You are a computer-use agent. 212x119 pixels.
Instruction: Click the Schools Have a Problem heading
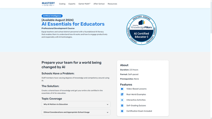58,74
